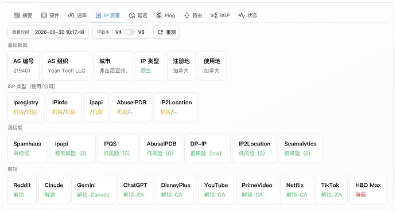Click the Ping target icon
This screenshot has width=396, height=212.
click(x=159, y=15)
